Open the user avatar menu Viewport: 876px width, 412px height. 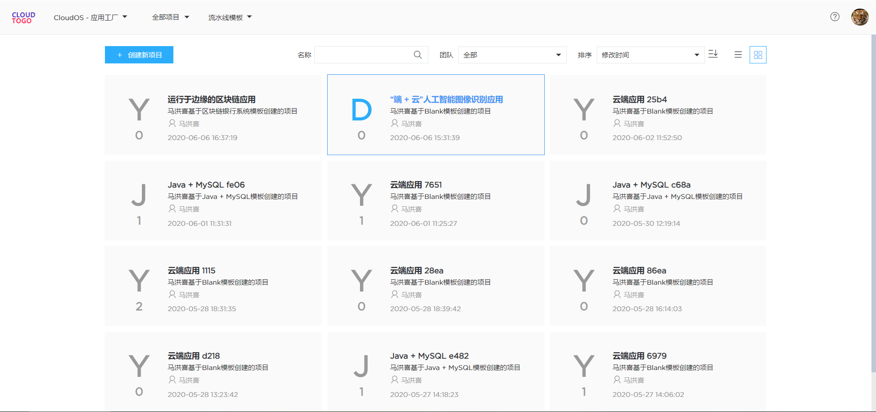(x=860, y=17)
